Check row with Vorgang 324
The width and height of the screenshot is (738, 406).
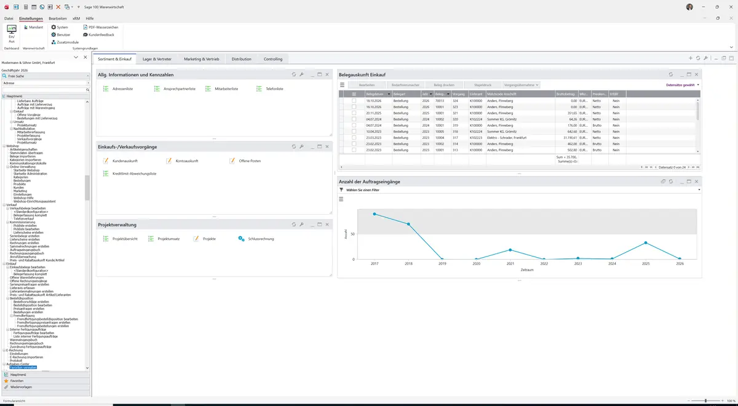(354, 100)
